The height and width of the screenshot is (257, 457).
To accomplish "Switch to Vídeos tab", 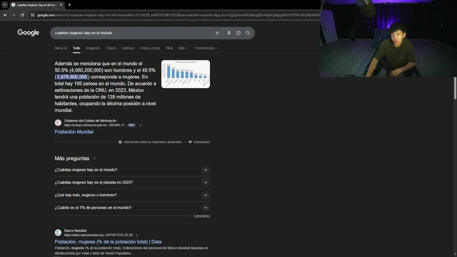I will pos(111,48).
